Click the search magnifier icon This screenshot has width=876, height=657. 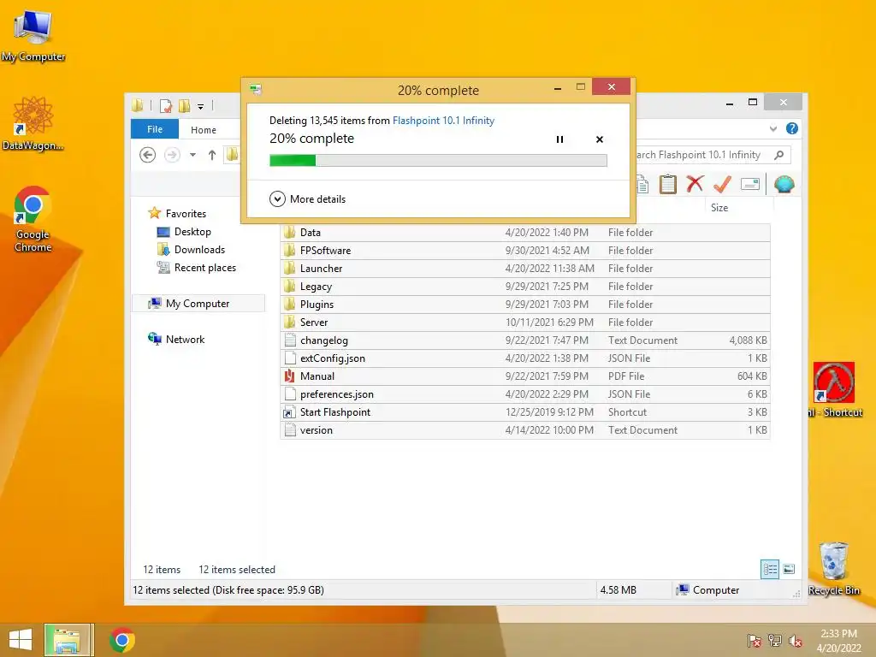pyautogui.click(x=779, y=155)
